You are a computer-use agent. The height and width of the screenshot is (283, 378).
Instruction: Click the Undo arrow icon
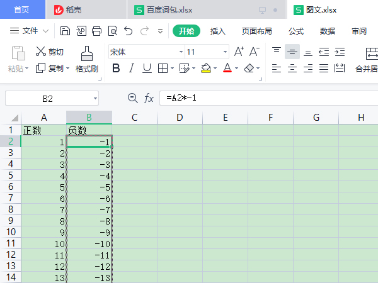(128, 31)
